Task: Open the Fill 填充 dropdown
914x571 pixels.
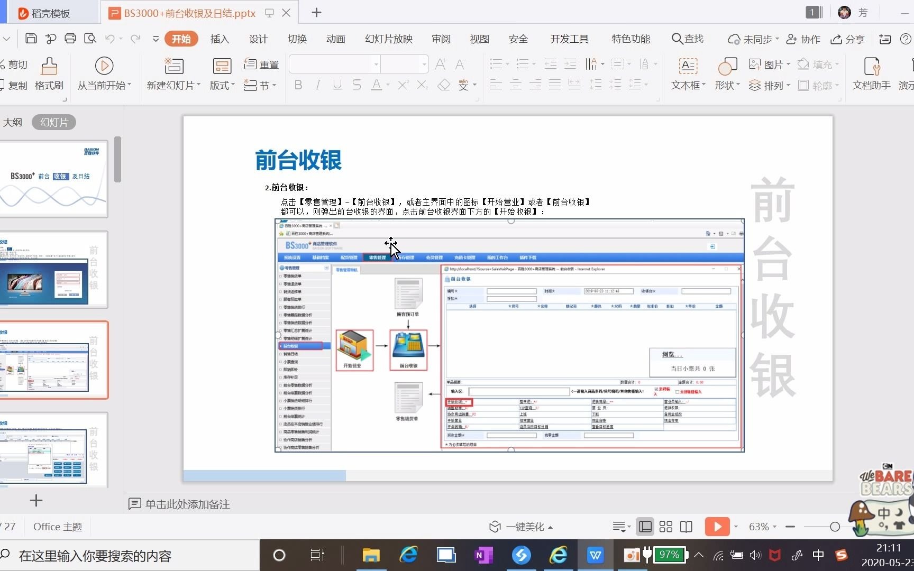Action: (818, 65)
